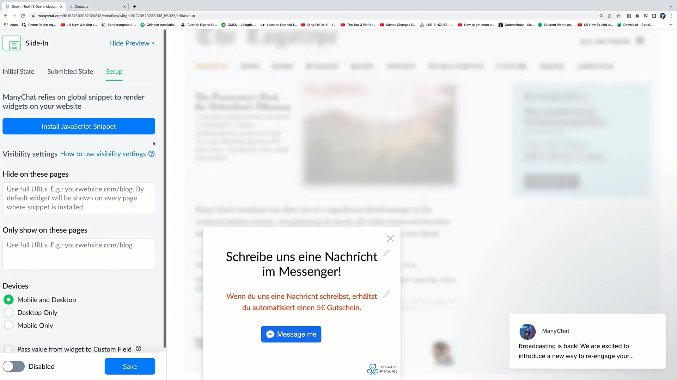
Task: Toggle the browser side panel icon
Action: [654, 16]
